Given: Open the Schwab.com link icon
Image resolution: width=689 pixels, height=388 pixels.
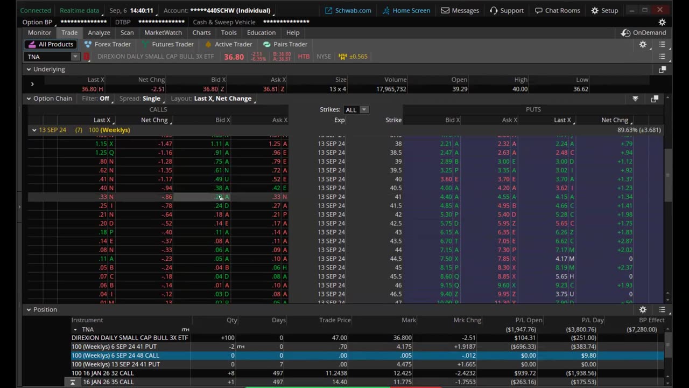Looking at the screenshot, I should (328, 10).
